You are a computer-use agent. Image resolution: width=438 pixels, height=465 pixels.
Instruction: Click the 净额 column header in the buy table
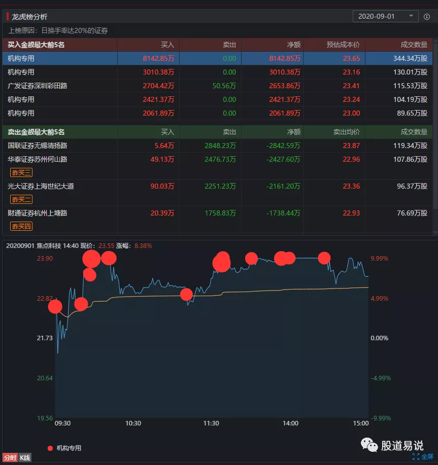(293, 45)
